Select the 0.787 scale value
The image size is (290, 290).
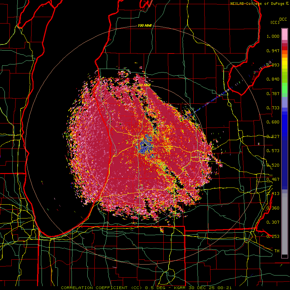pos(273,93)
